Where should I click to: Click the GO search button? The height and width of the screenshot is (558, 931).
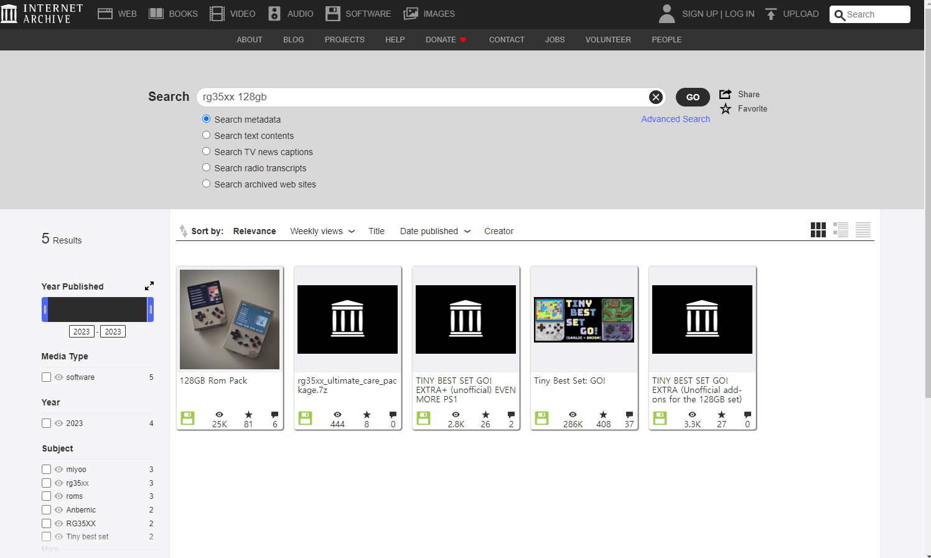click(x=693, y=97)
